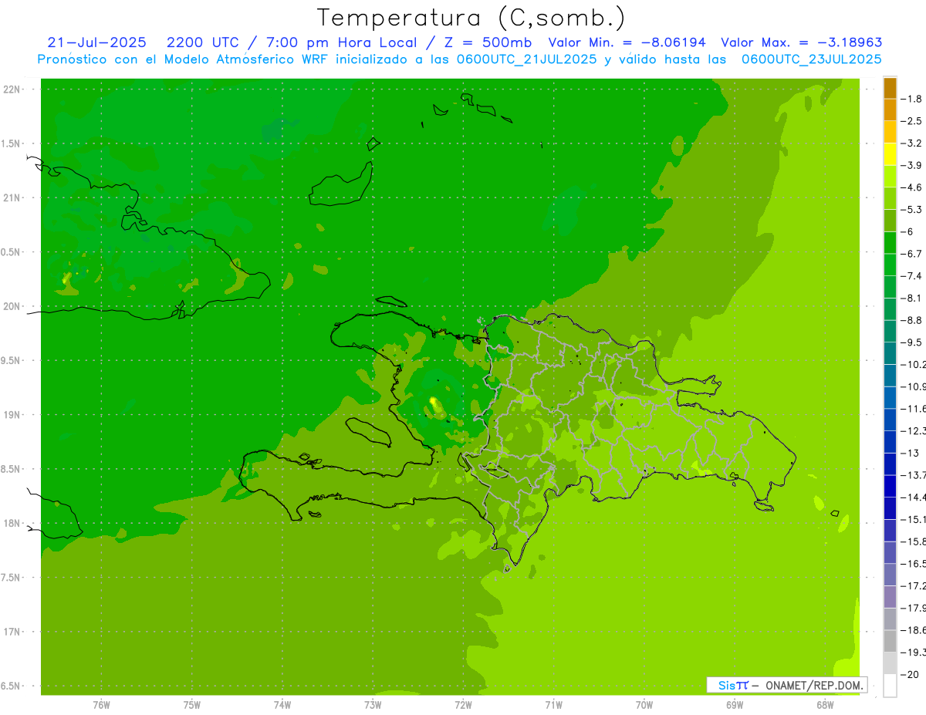
Task: Click the "-20" legend value
Action: [910, 675]
